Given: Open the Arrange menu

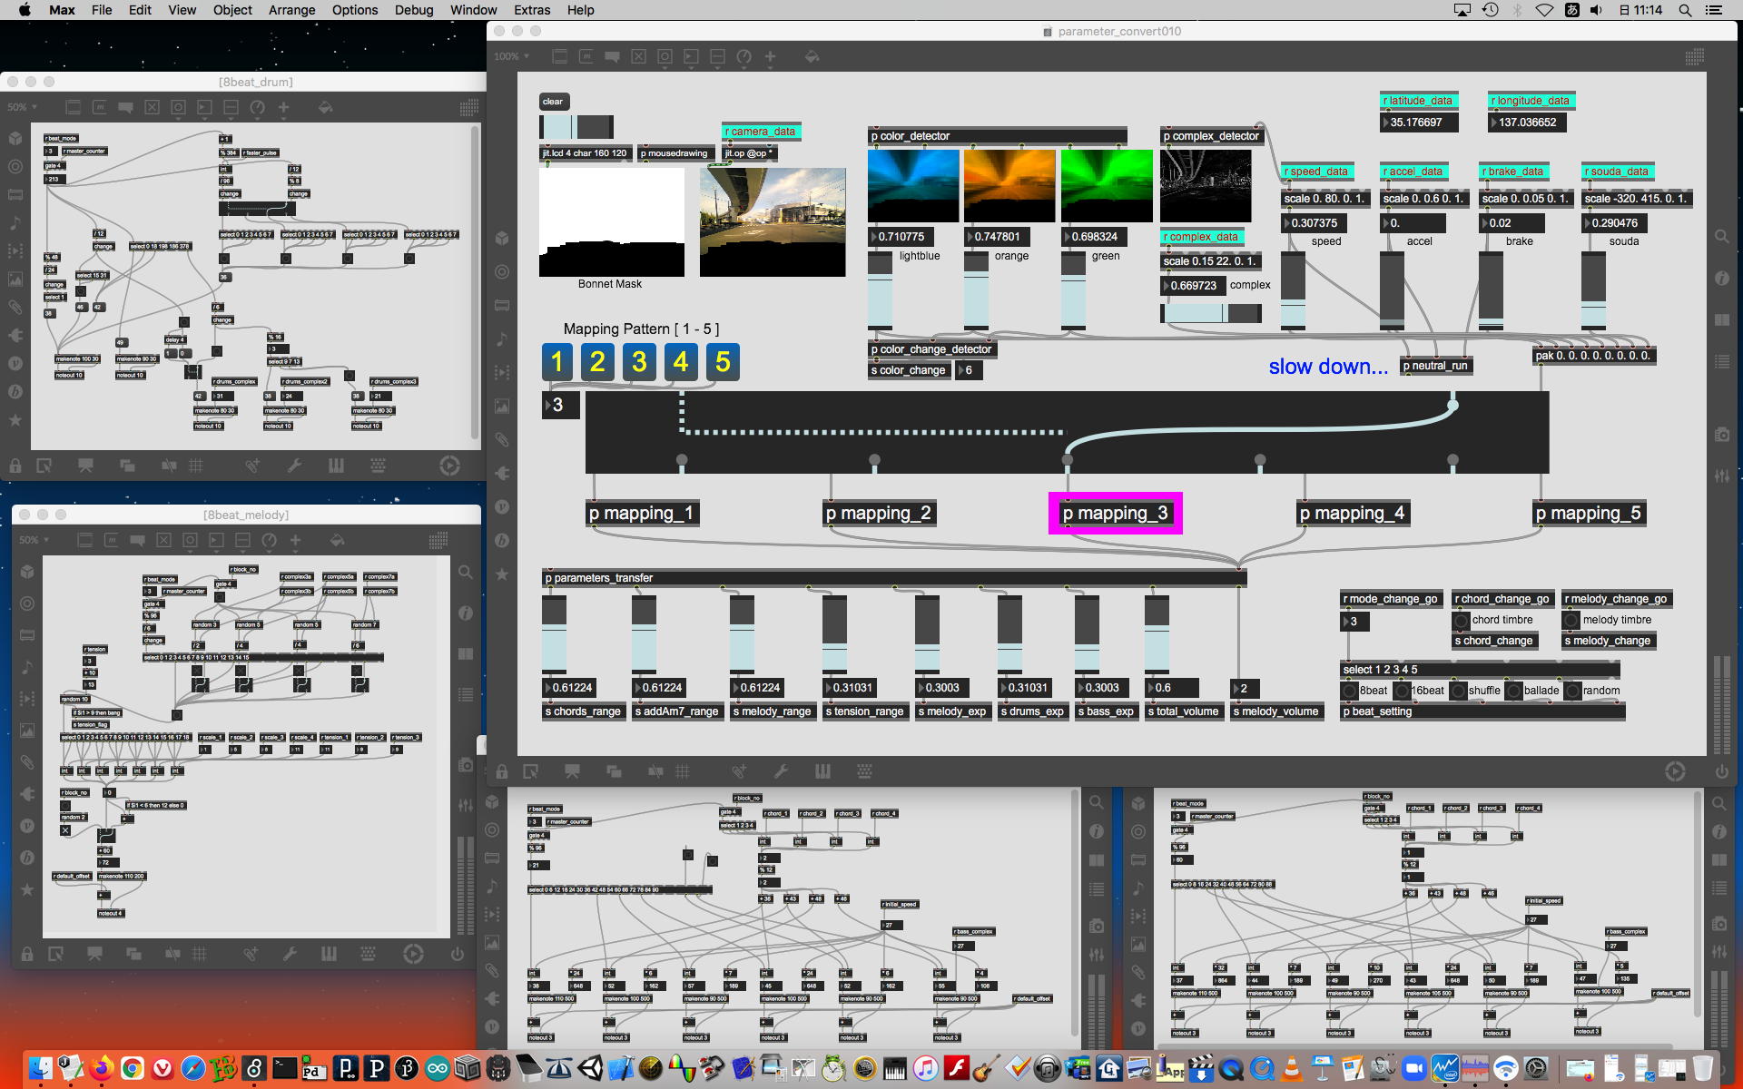Looking at the screenshot, I should click(291, 10).
